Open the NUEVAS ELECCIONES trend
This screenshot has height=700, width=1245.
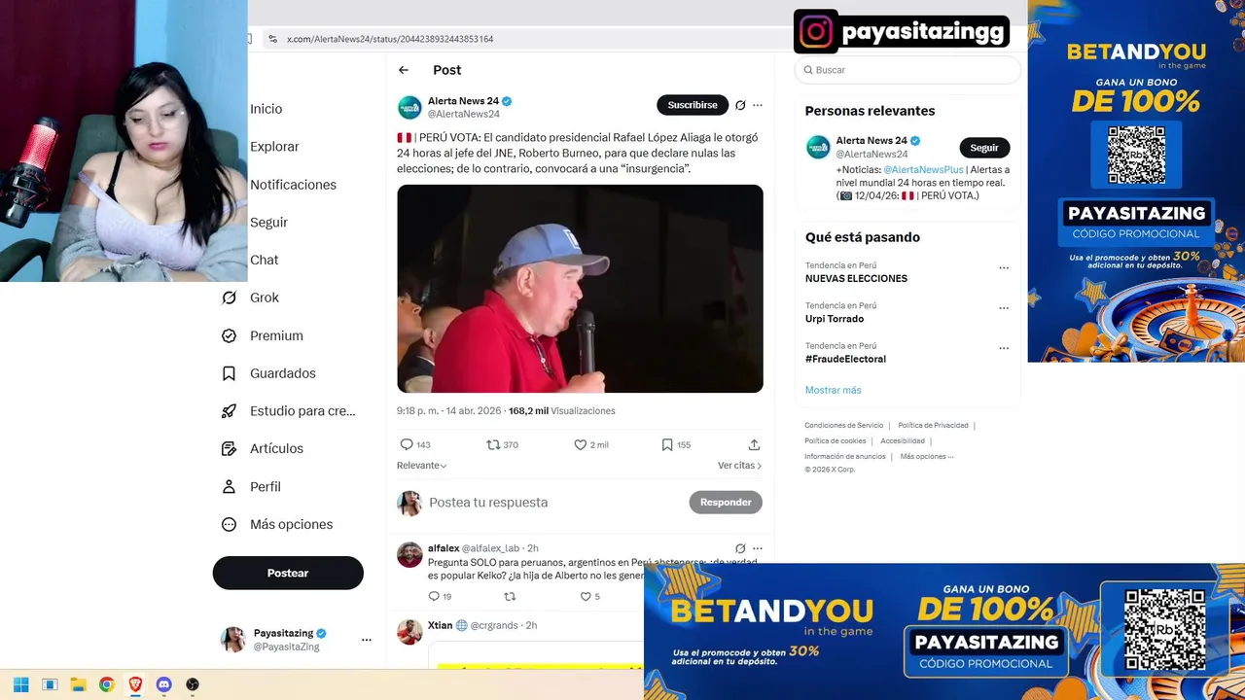(856, 279)
